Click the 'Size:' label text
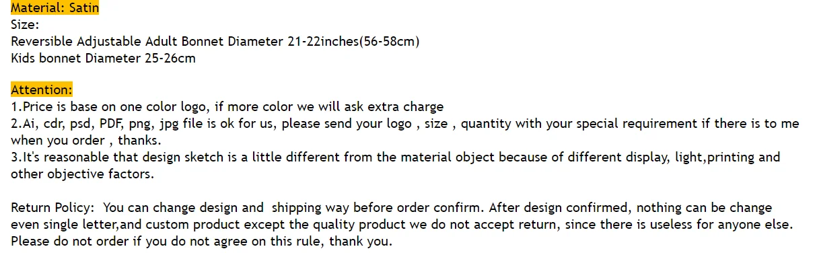The width and height of the screenshot is (819, 253). tap(25, 26)
